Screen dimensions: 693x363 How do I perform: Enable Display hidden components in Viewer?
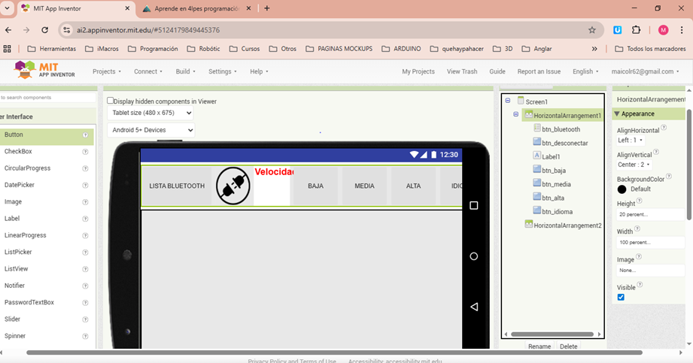[111, 101]
